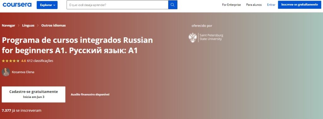Focus the 'O que você deseja aprender?' search field
Viewport: 323px width, 119px height.
pos(117,5)
